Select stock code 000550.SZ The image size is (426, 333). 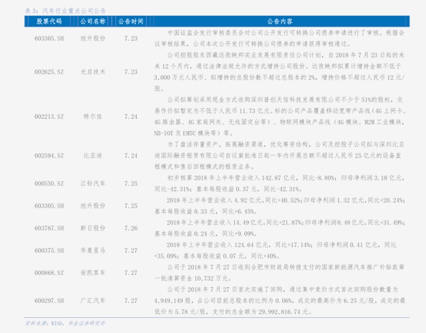(x=49, y=184)
